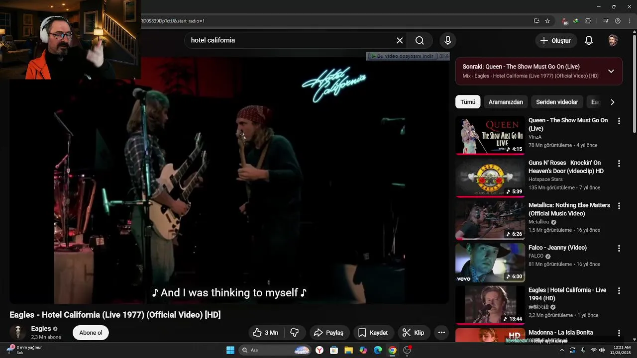Show hidden system tray icons
Image resolution: width=637 pixels, height=358 pixels.
point(562,350)
